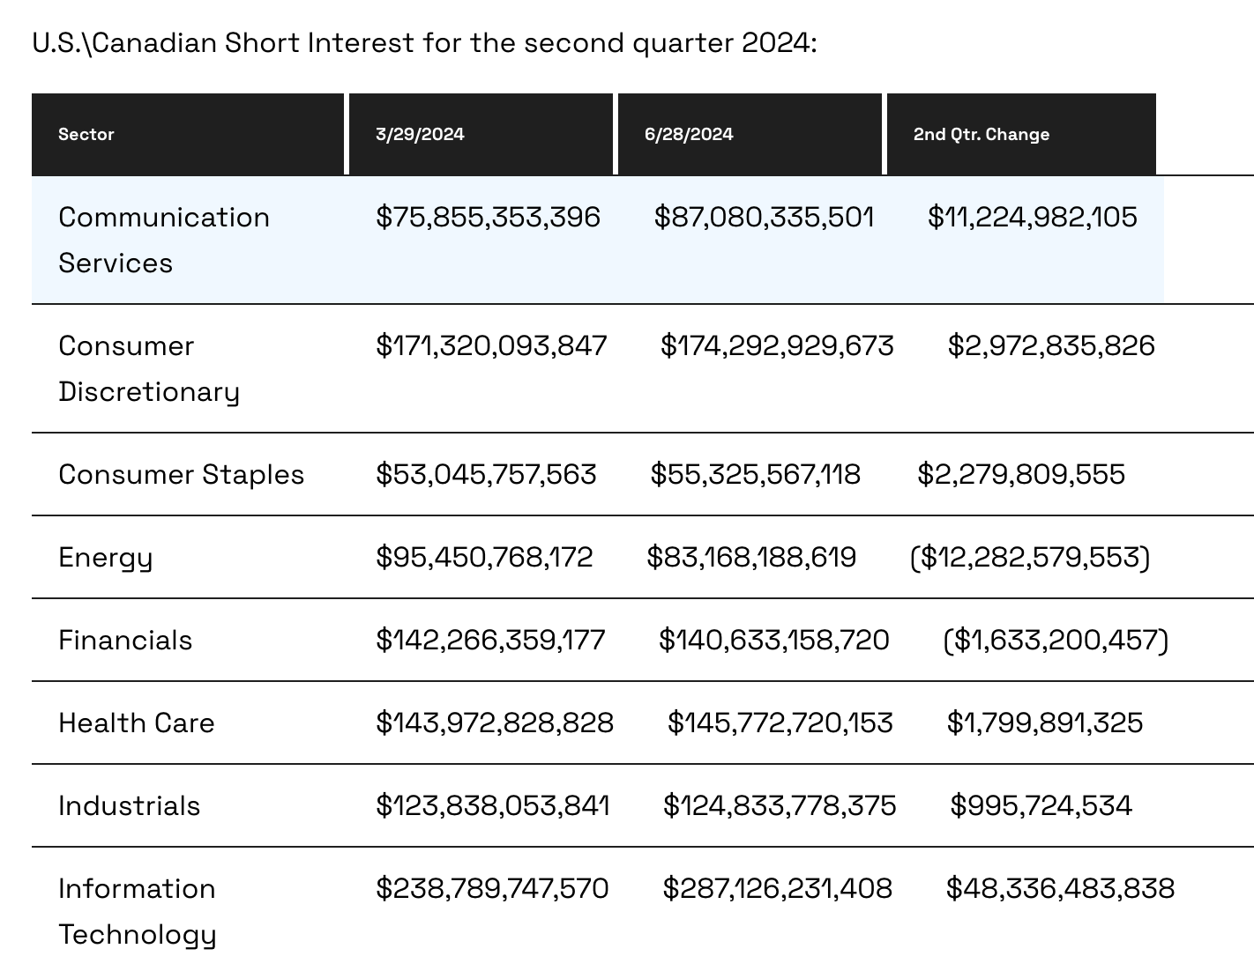Click the Financials row label
1254x971 pixels.
125,641
